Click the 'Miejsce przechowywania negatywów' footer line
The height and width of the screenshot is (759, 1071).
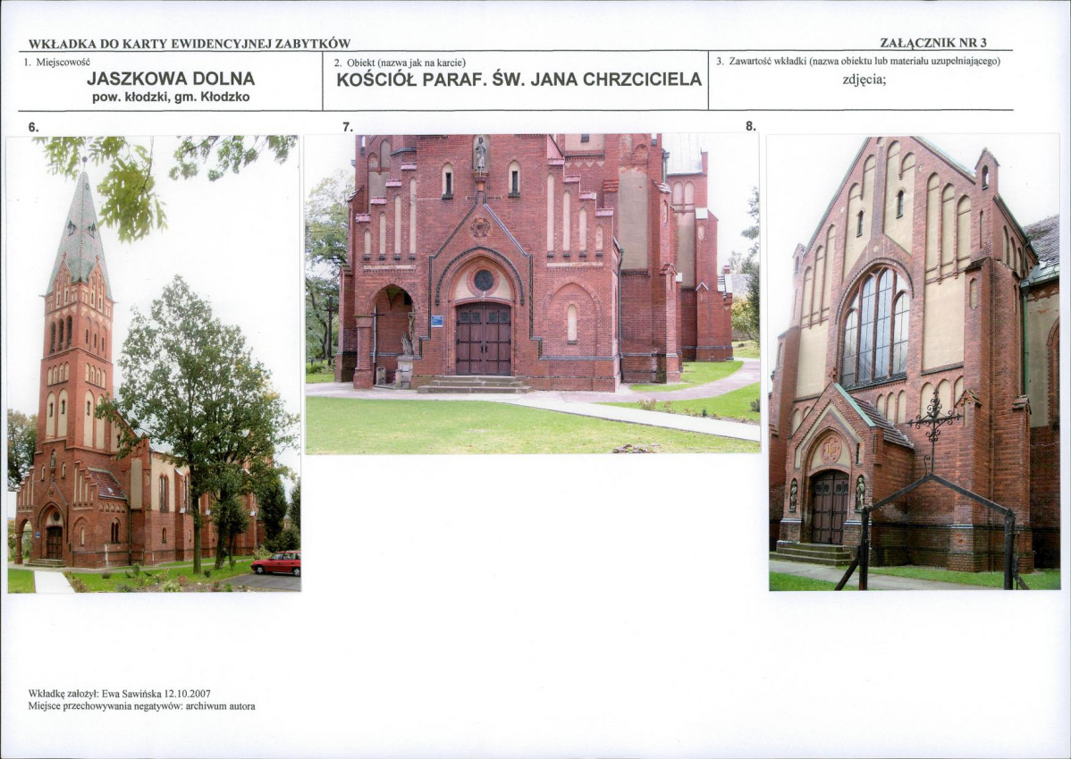[x=141, y=706]
